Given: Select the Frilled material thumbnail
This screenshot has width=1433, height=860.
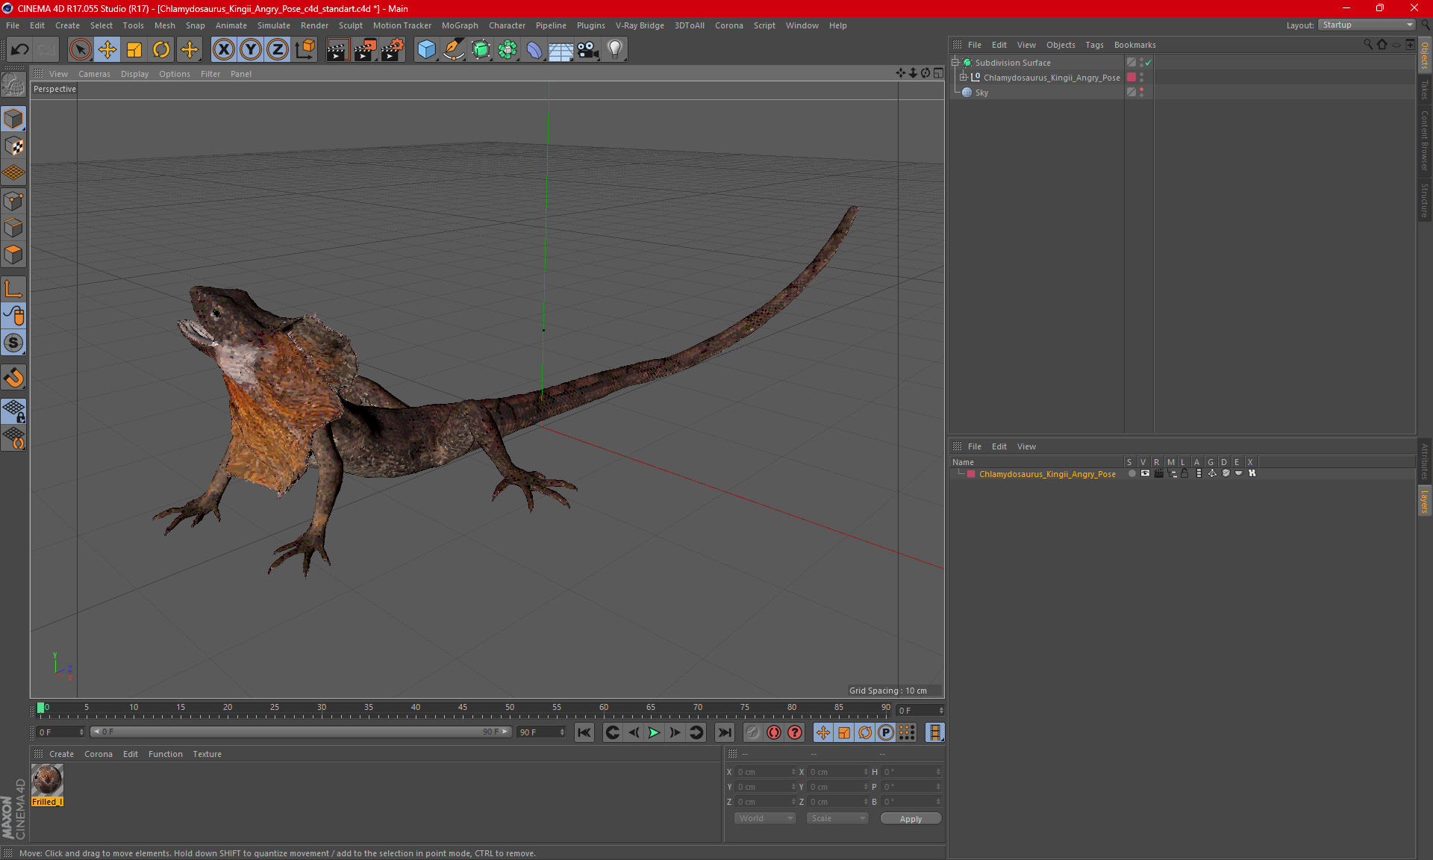Looking at the screenshot, I should pyautogui.click(x=47, y=781).
